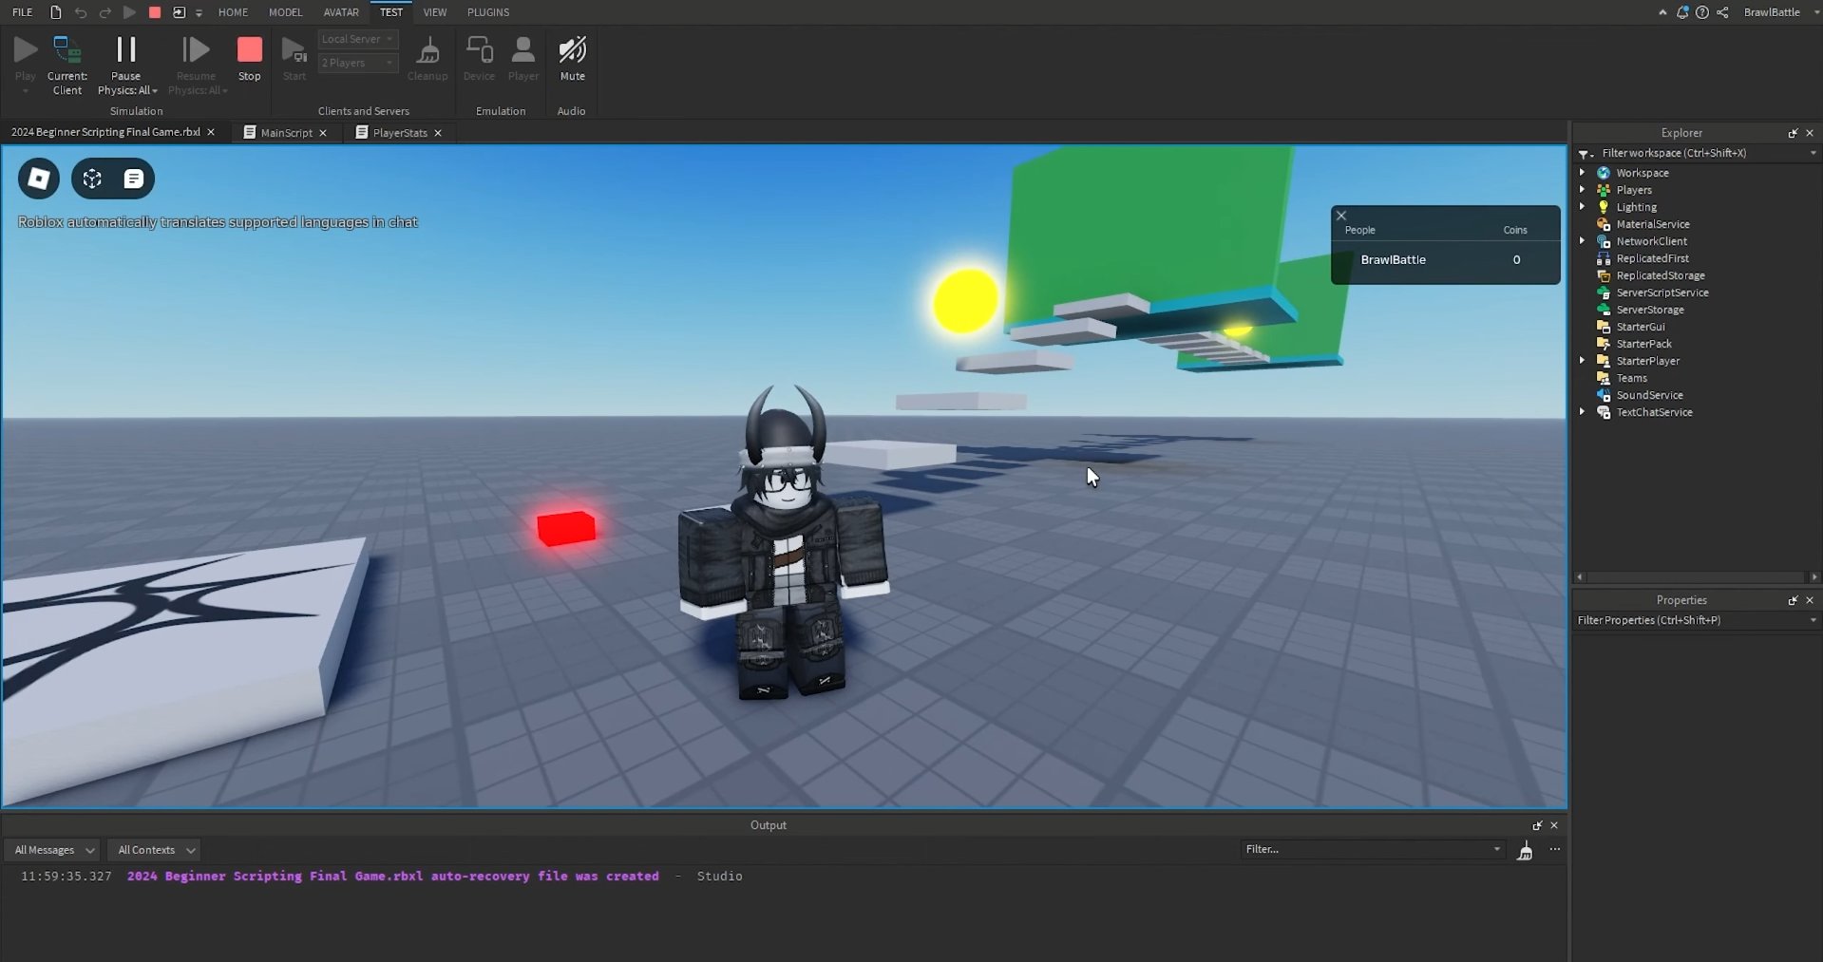Select ServerScriptService in Explorer
The image size is (1823, 962).
coord(1662,292)
